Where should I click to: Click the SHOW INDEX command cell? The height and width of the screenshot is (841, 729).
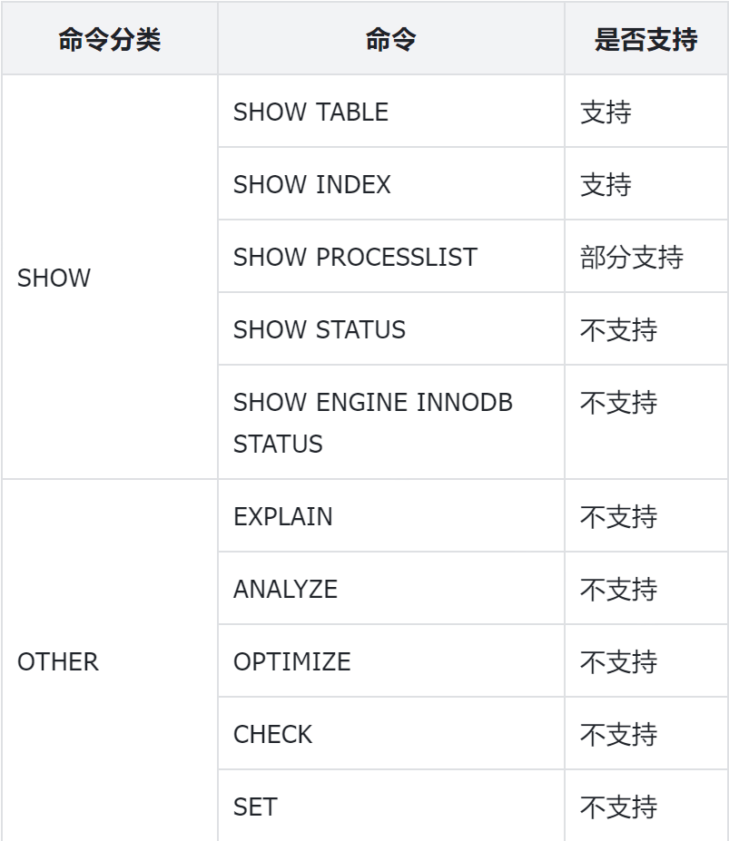tap(311, 184)
